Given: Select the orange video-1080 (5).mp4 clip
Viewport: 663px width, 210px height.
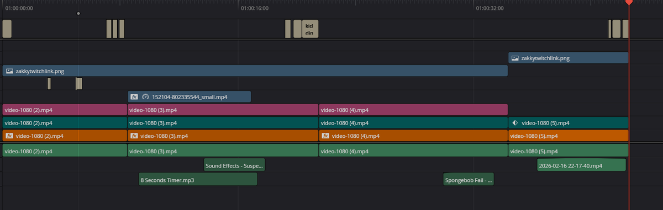Looking at the screenshot, I should (x=569, y=136).
